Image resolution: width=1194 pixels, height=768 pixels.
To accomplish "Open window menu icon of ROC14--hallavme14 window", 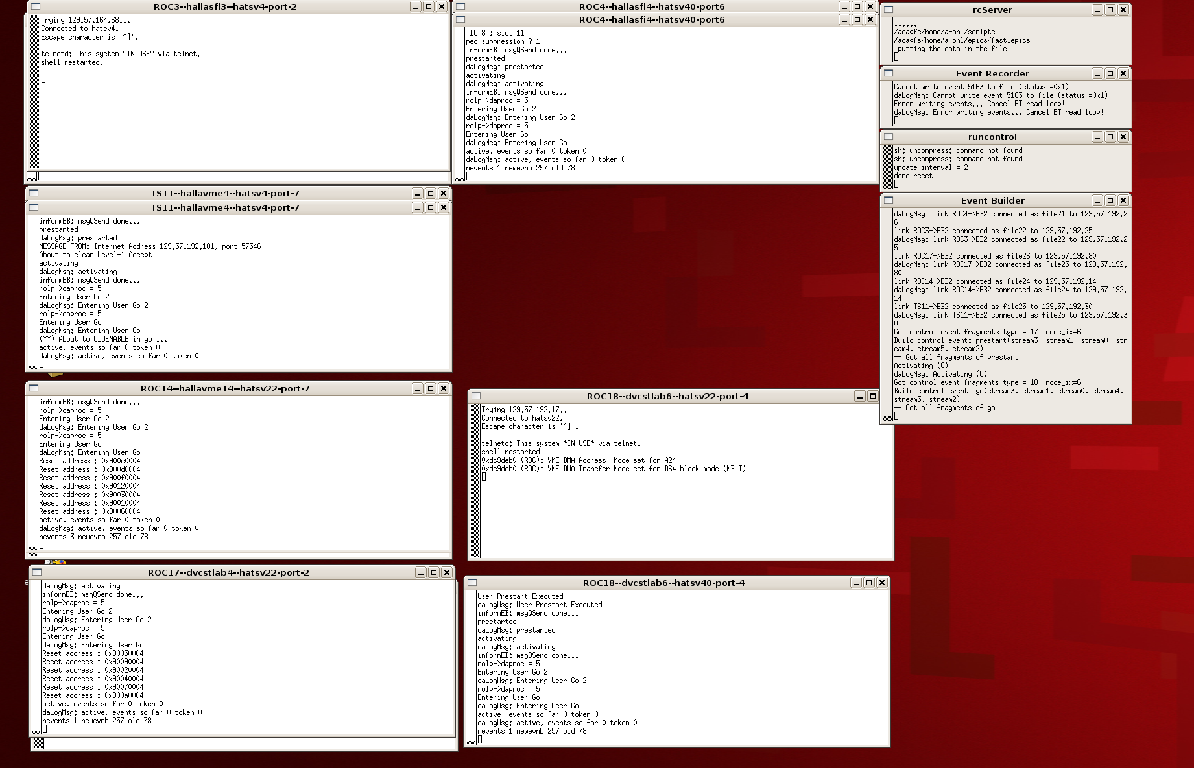I will (x=34, y=388).
